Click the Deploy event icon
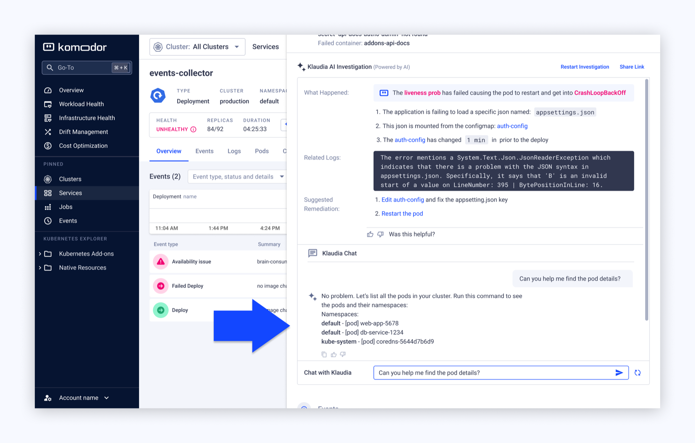 point(161,310)
